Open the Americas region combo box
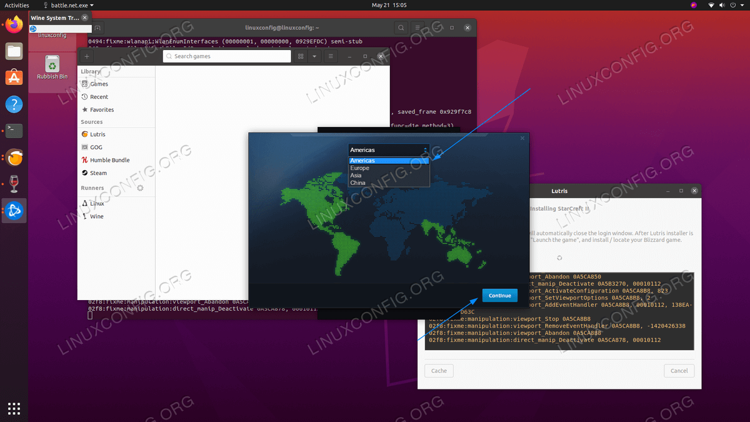 click(x=389, y=150)
